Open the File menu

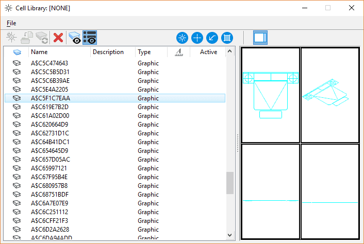[x=11, y=23]
